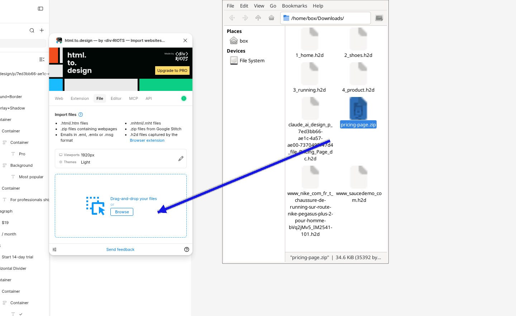Go to parent folder in file manager
The width and height of the screenshot is (516, 316).
(x=258, y=18)
